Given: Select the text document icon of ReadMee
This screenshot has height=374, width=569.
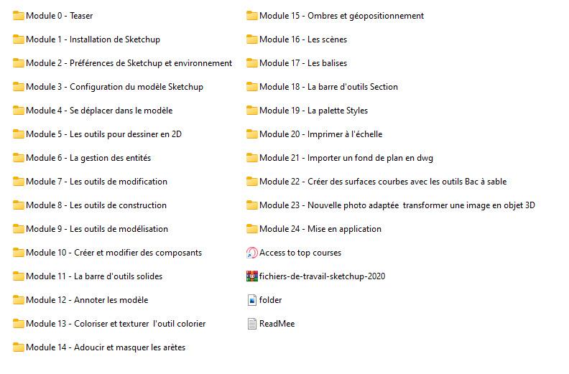Looking at the screenshot, I should [x=252, y=324].
